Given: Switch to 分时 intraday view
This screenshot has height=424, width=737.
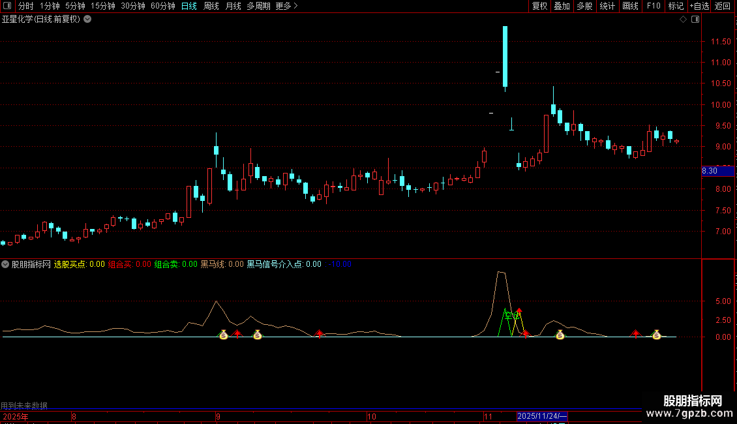Looking at the screenshot, I should [x=26, y=6].
